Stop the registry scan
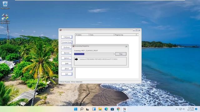 (x=121, y=54)
